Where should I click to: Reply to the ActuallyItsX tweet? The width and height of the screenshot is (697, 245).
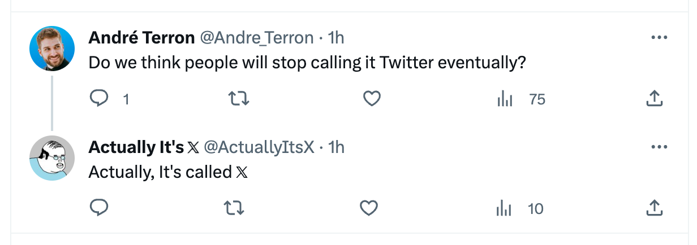(100, 208)
